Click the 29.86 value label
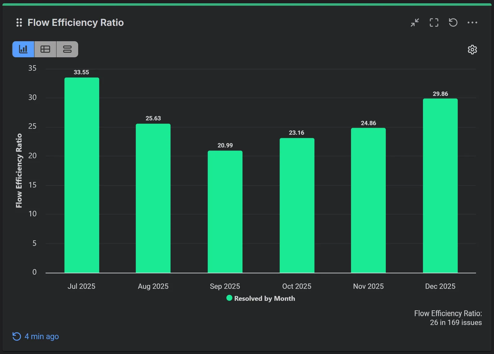 coord(440,94)
